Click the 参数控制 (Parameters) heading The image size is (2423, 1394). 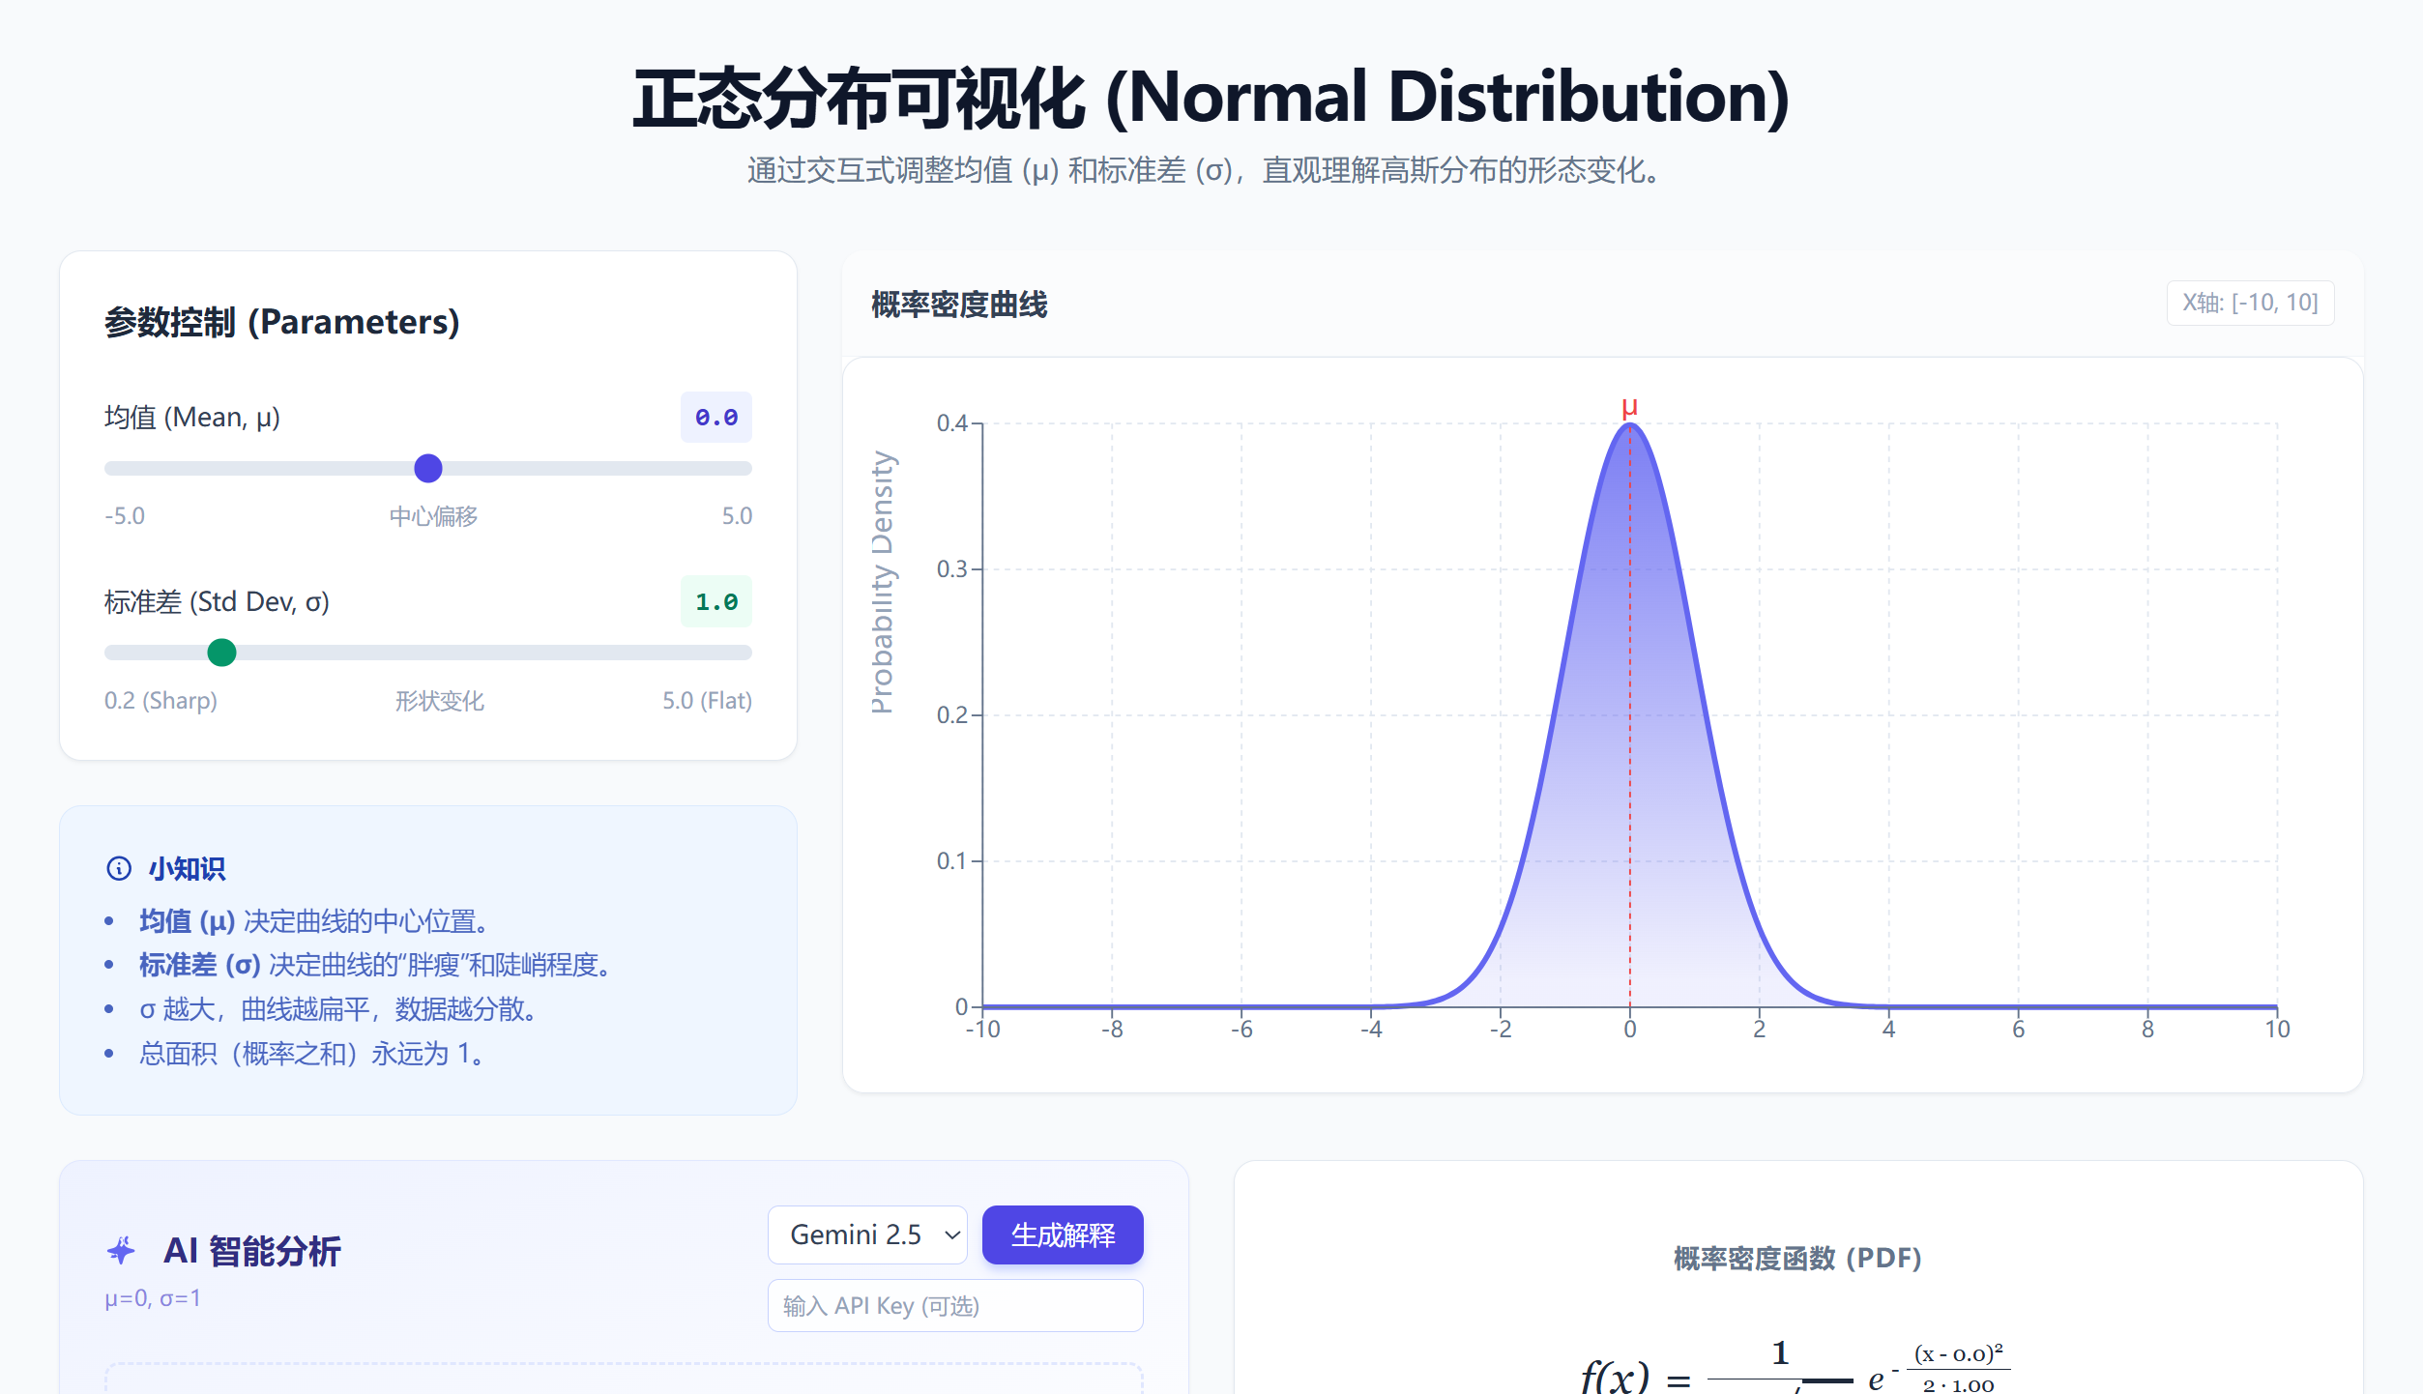281,322
